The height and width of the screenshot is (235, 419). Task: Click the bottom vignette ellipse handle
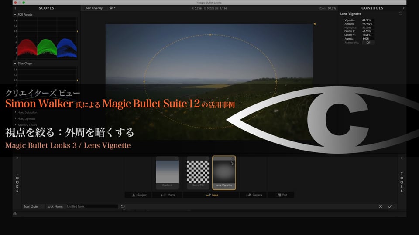tap(210, 128)
